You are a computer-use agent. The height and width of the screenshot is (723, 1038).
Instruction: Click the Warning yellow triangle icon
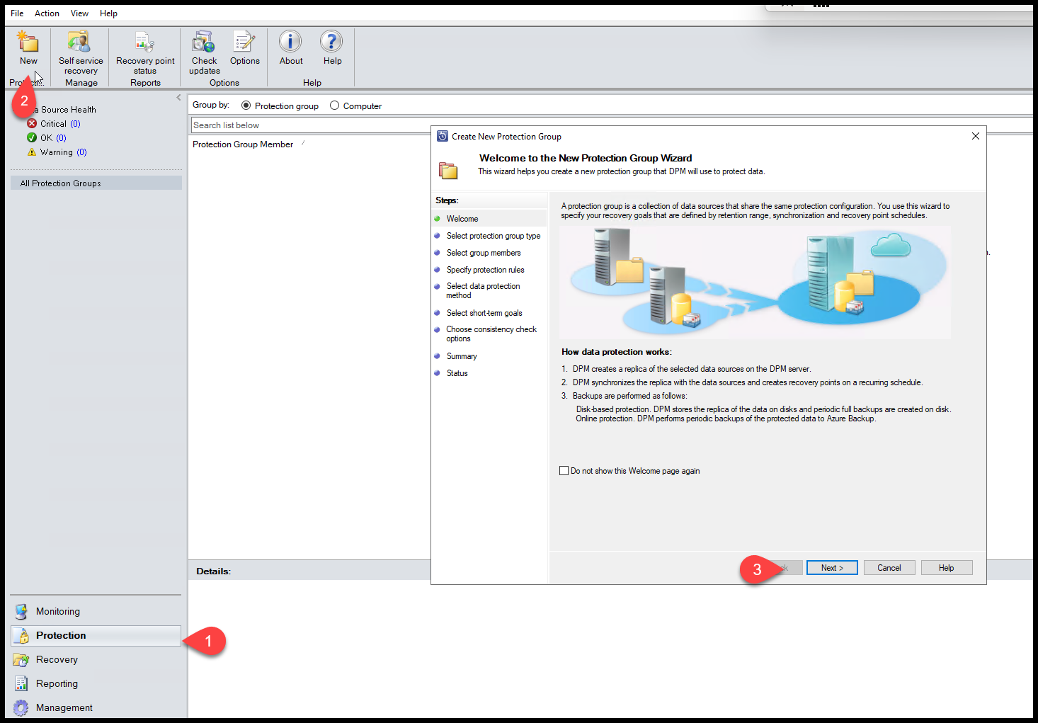32,152
